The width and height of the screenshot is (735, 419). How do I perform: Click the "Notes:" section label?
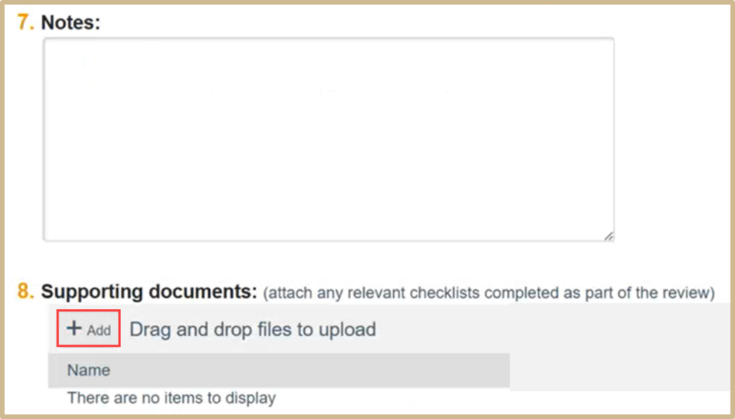[71, 22]
